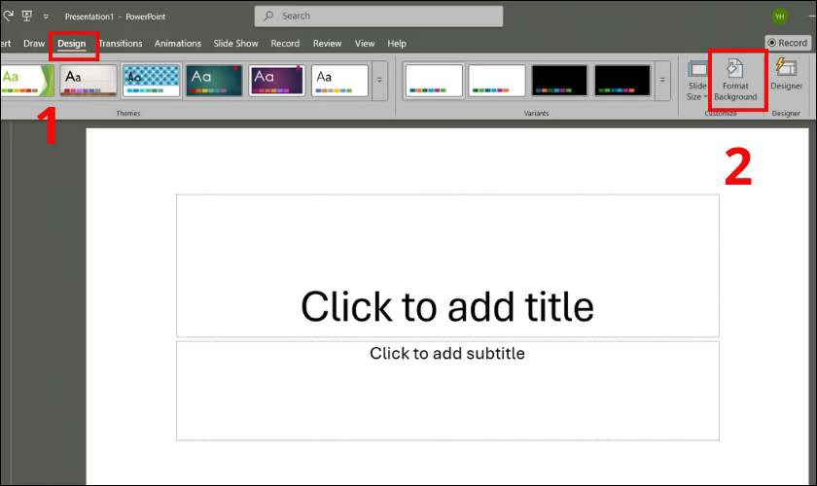Expand the Themes gallery
Screen dimensions: 817x486
coord(380,81)
